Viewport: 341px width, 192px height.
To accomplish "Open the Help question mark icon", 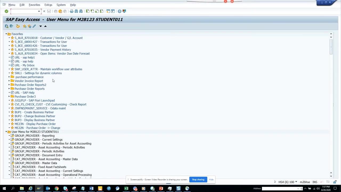I will click(x=119, y=11).
